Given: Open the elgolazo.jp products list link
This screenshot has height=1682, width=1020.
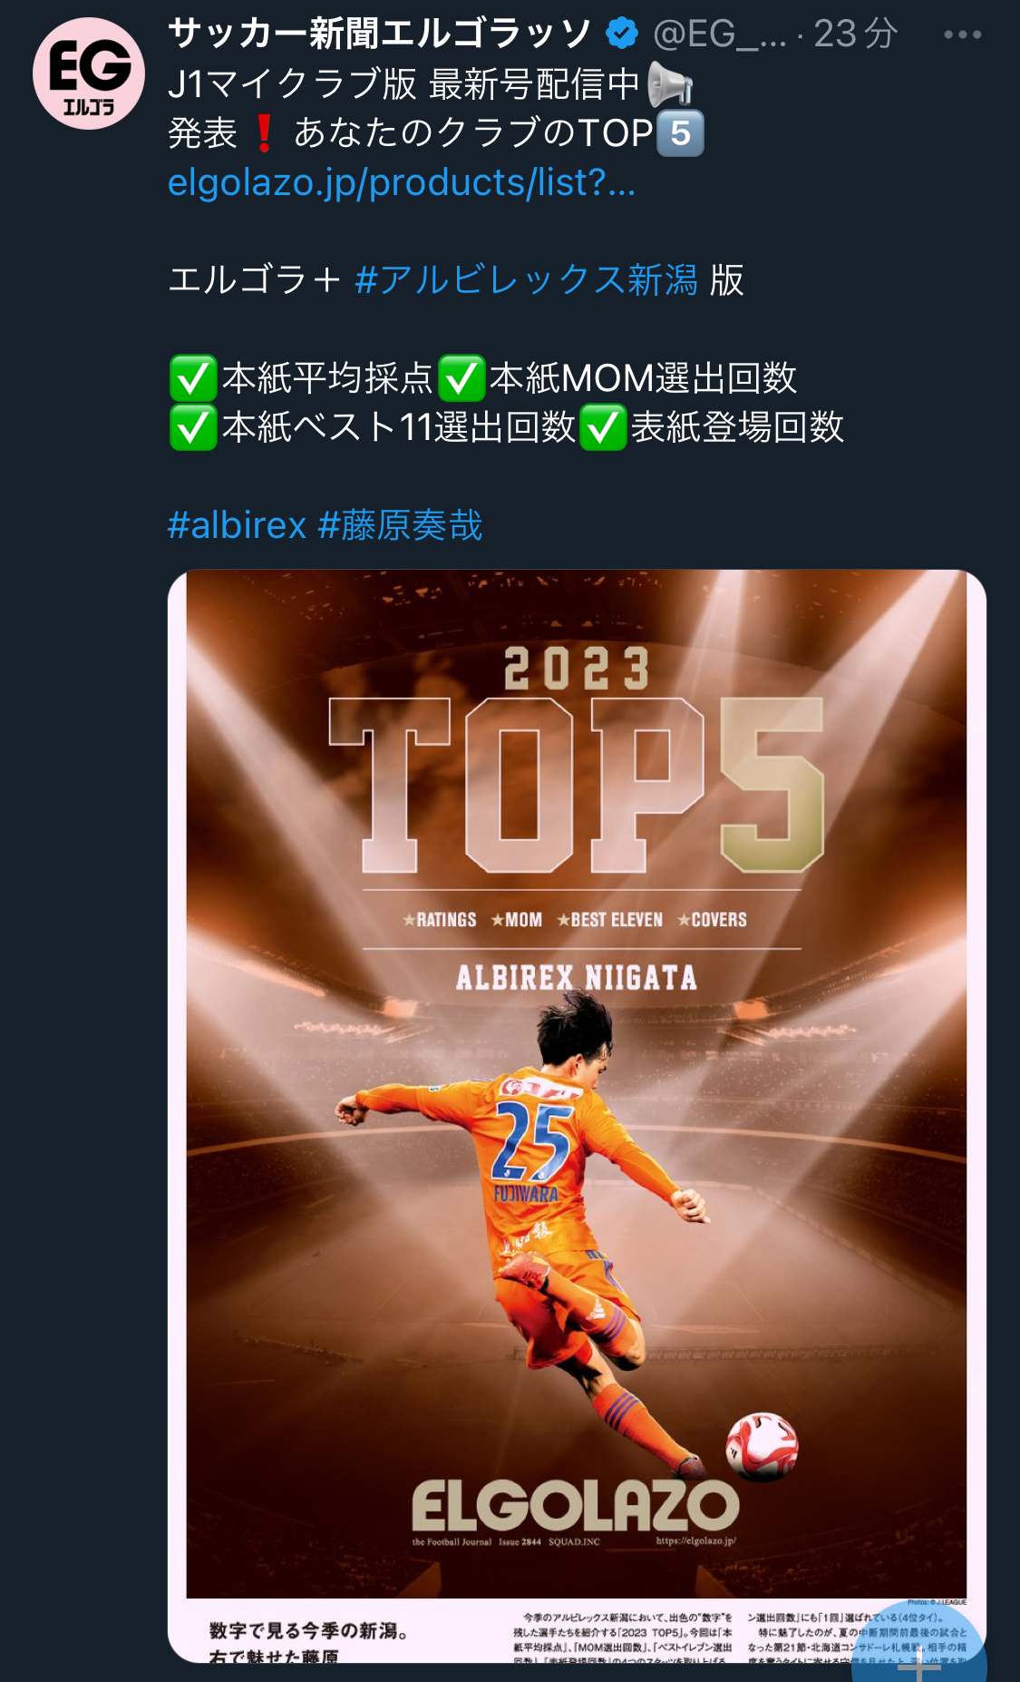Looking at the screenshot, I should coord(402,182).
